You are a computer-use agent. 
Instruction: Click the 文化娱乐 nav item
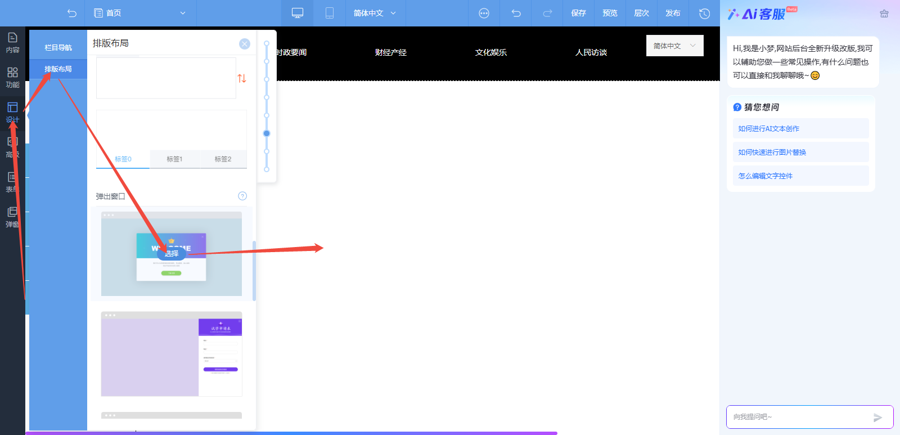coord(490,52)
